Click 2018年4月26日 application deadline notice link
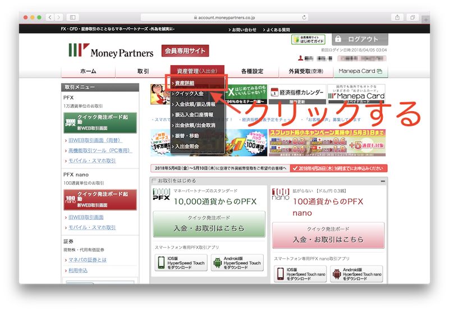 coord(338,168)
